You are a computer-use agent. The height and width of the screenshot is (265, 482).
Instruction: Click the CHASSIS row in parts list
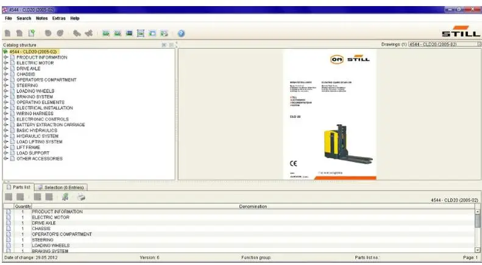[239, 228]
